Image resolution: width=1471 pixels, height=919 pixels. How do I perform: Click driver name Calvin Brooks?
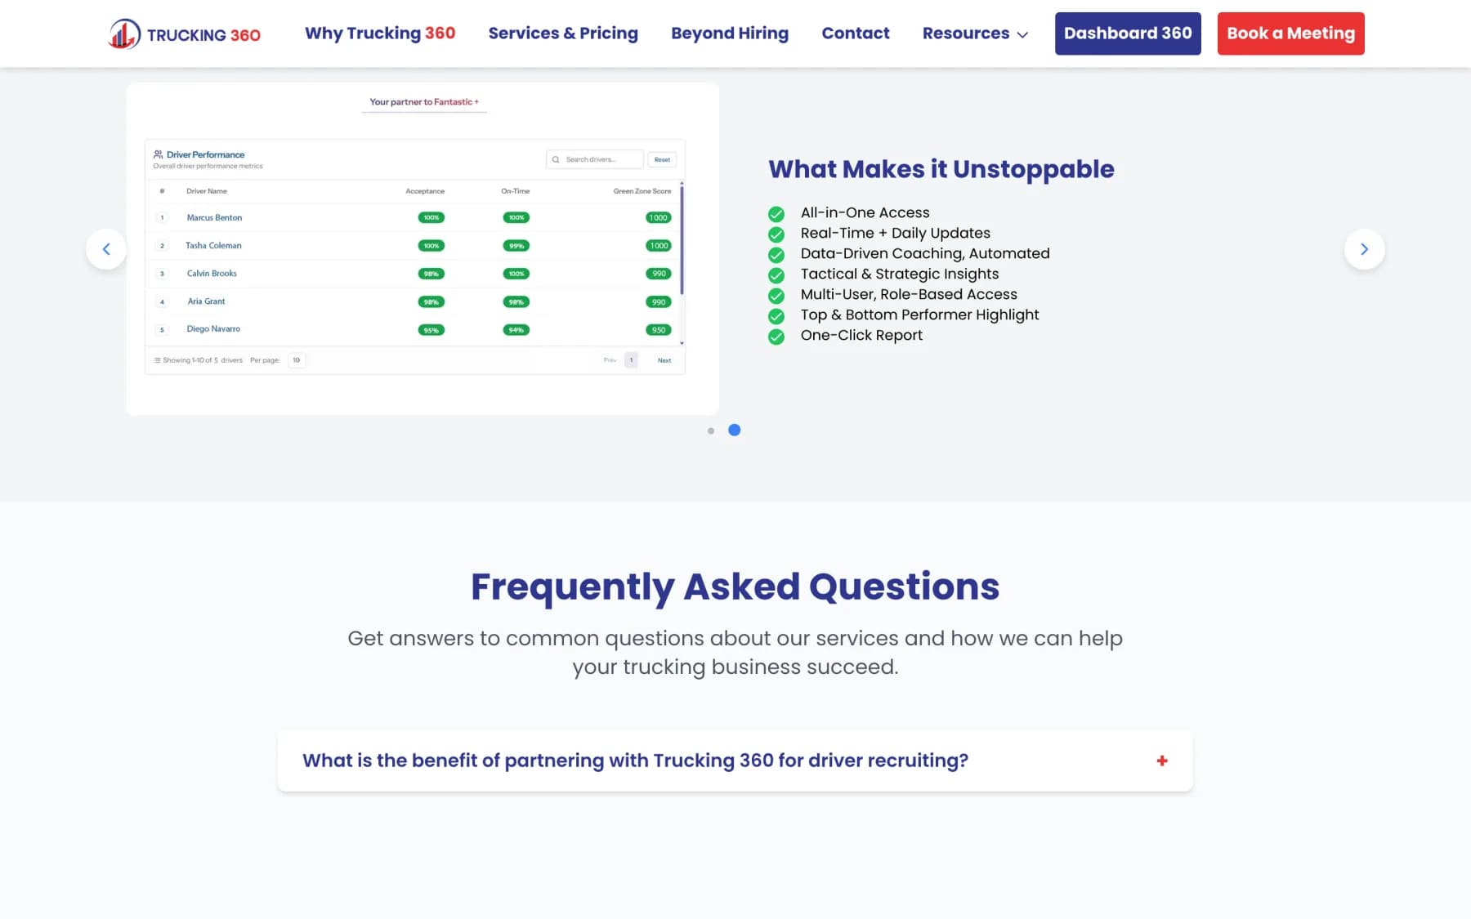(212, 273)
